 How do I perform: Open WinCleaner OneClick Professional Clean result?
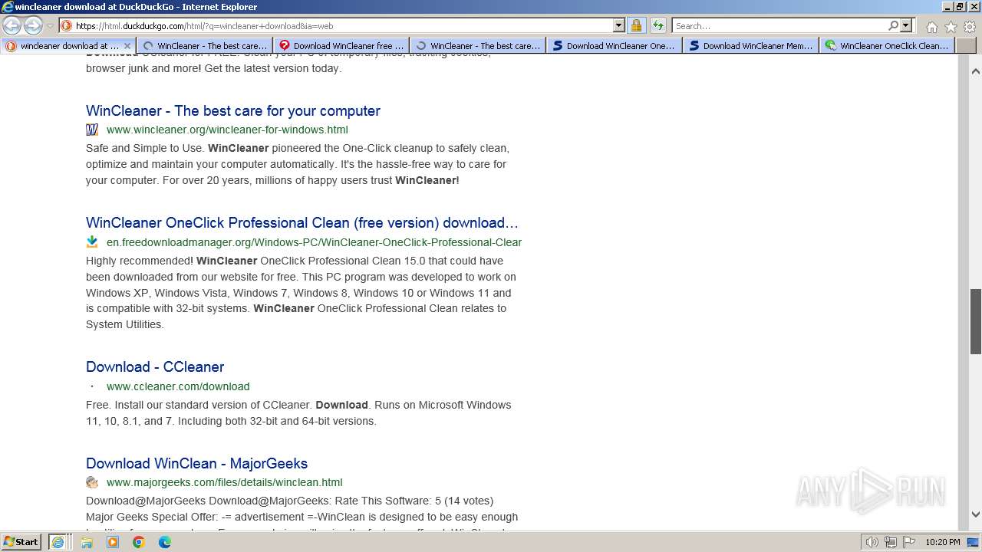[x=302, y=223]
